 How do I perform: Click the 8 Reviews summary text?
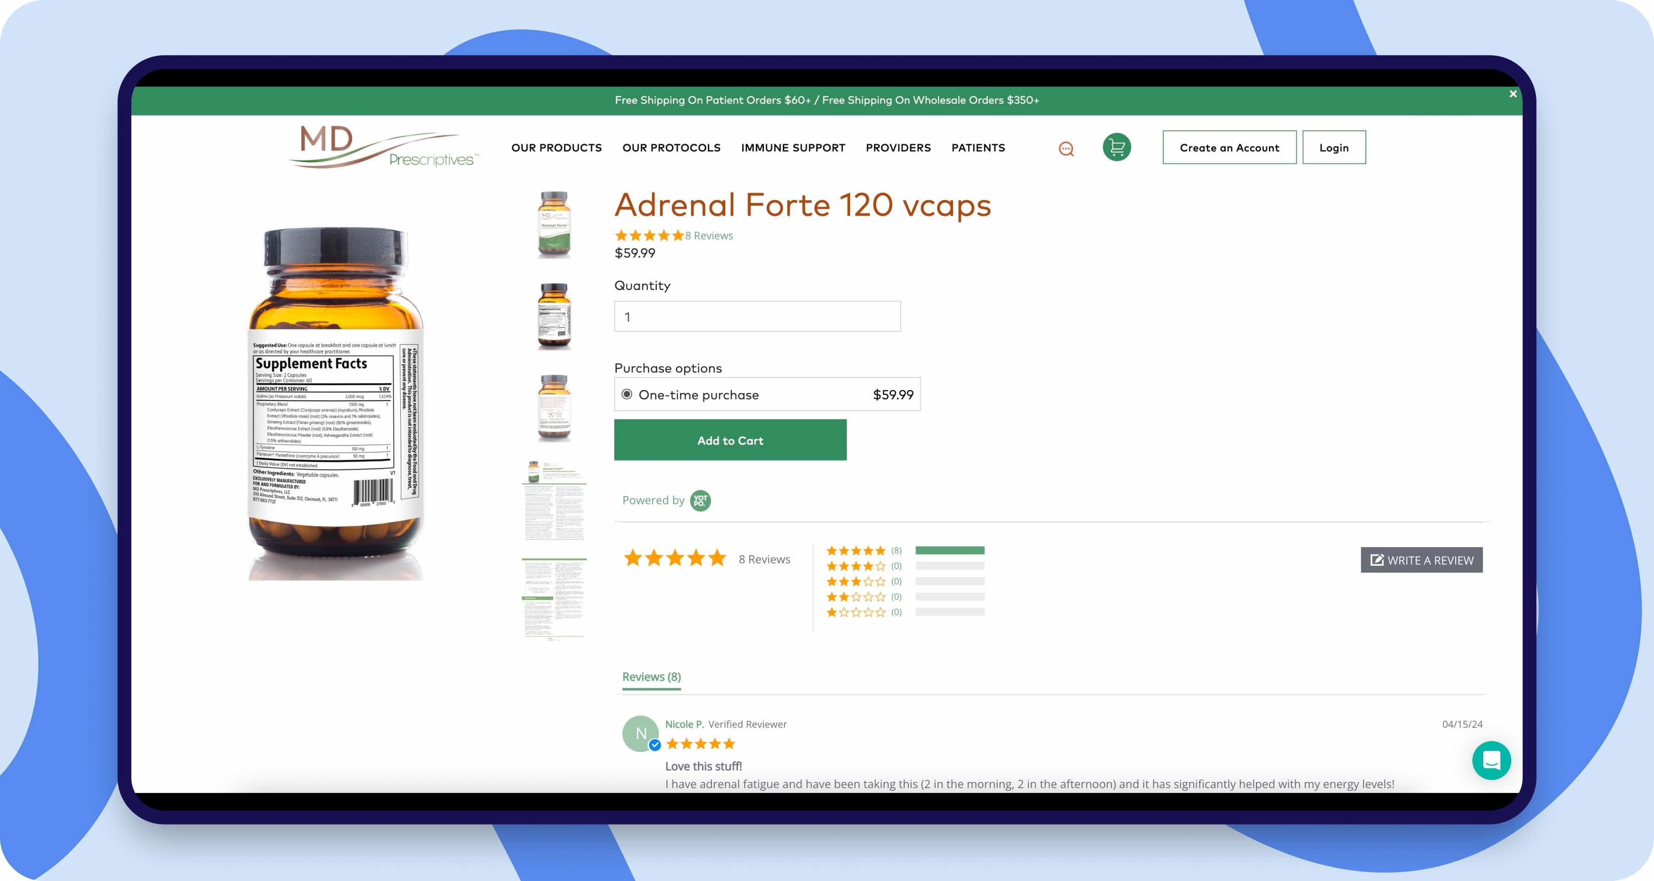(x=764, y=559)
